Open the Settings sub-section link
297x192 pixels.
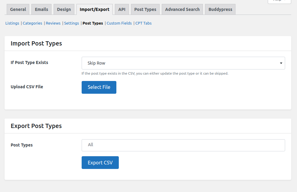(x=72, y=23)
